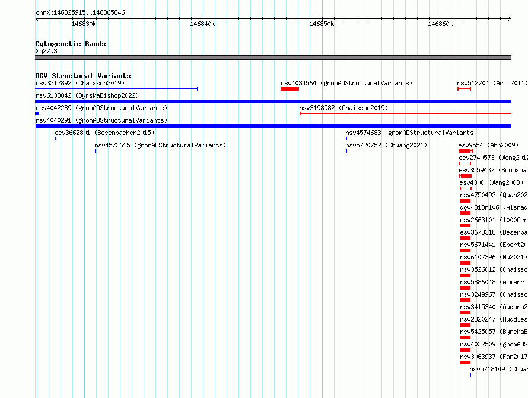This screenshot has height=398, width=528.
Task: Click the 146840k ruler tick label
Action: tap(202, 24)
